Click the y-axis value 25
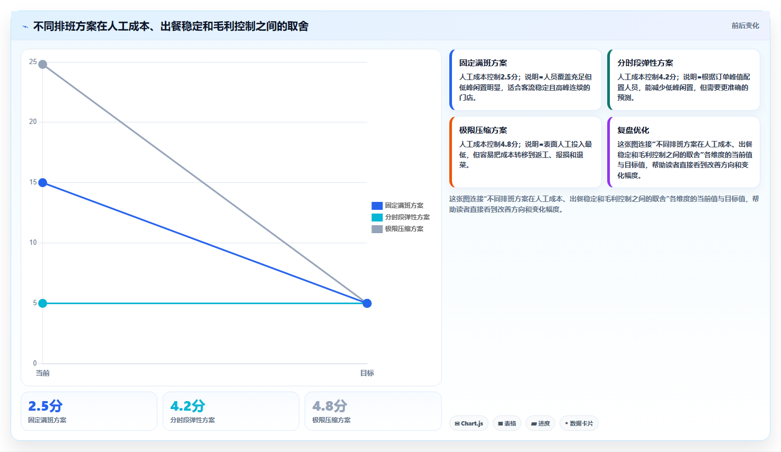The width and height of the screenshot is (781, 452). [x=33, y=62]
